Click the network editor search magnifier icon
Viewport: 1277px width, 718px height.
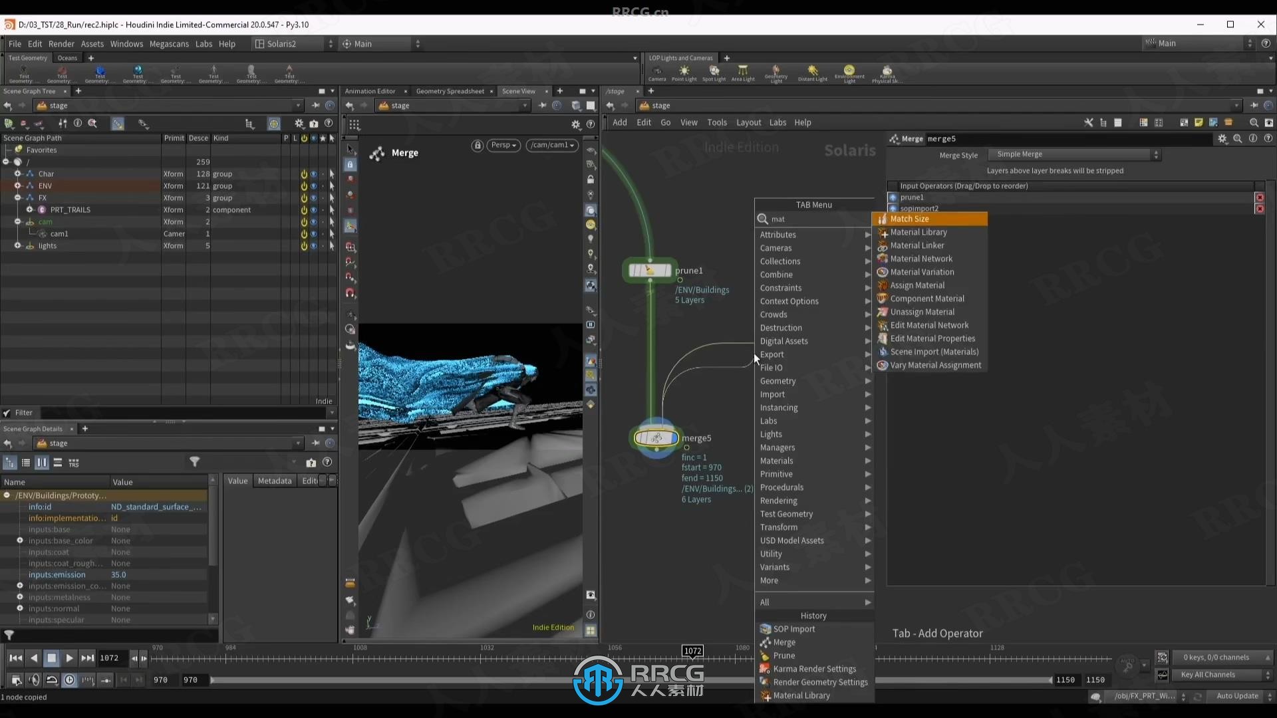coord(1254,122)
